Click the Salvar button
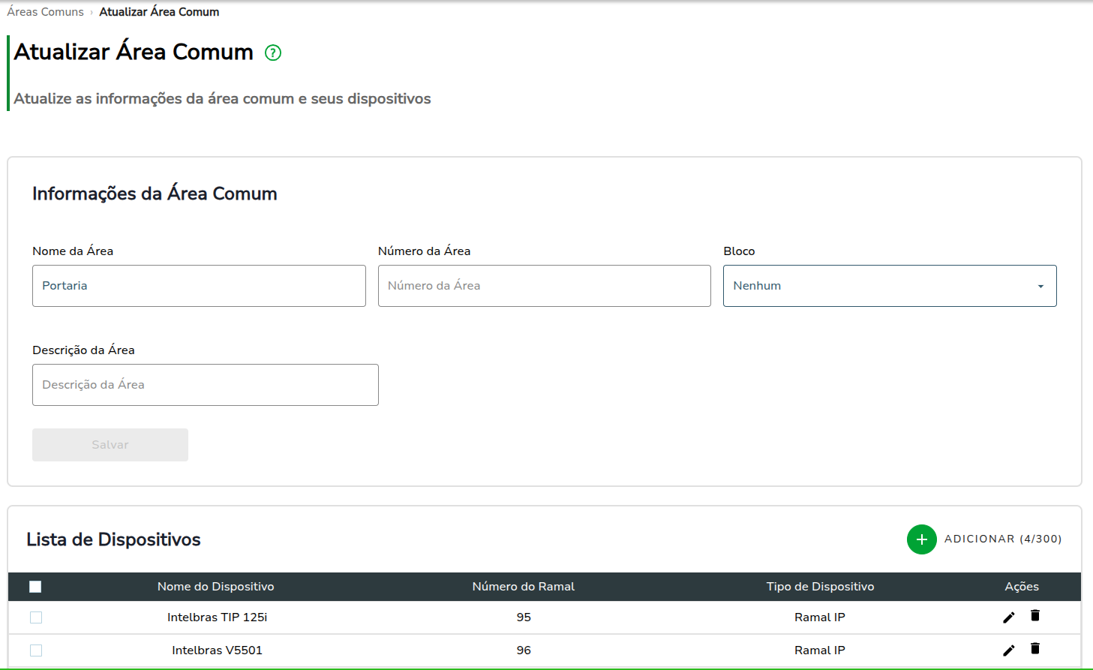This screenshot has height=670, width=1093. point(110,445)
